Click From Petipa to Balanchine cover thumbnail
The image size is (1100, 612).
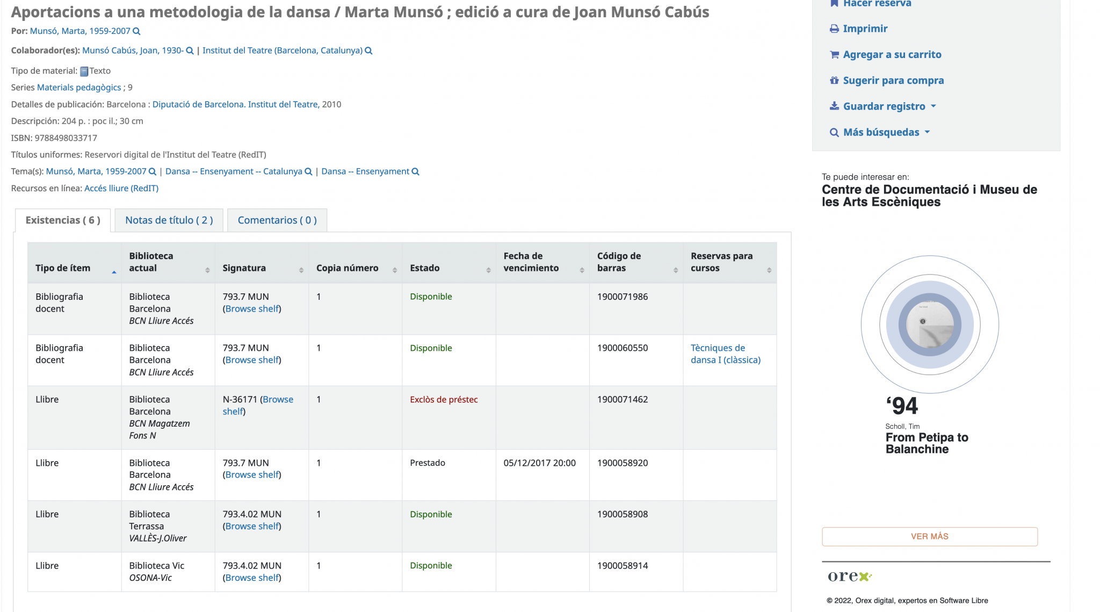tap(929, 325)
